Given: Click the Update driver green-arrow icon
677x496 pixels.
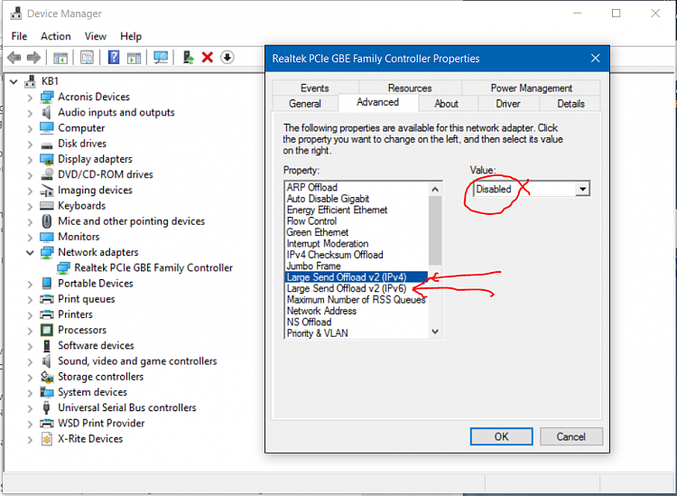Looking at the screenshot, I should click(189, 57).
